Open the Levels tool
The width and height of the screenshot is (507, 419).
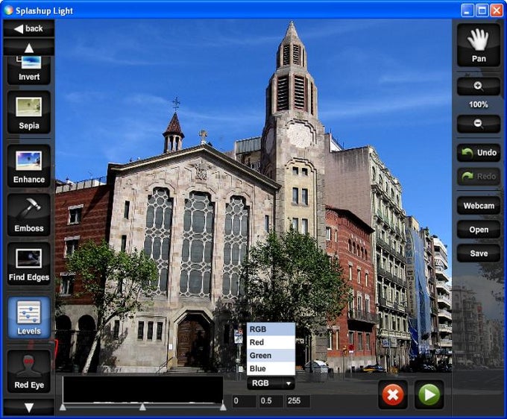coord(29,318)
